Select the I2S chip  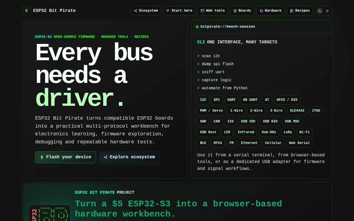pyautogui.click(x=230, y=122)
